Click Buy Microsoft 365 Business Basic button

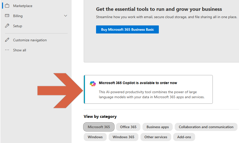(127, 29)
